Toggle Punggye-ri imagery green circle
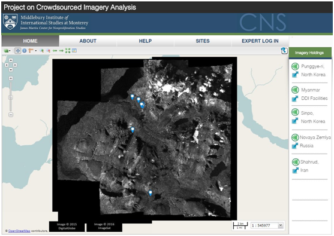This screenshot has height=236, width=334. (295, 67)
